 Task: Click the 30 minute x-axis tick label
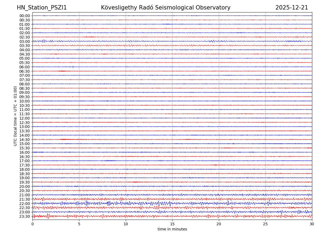[312, 224]
